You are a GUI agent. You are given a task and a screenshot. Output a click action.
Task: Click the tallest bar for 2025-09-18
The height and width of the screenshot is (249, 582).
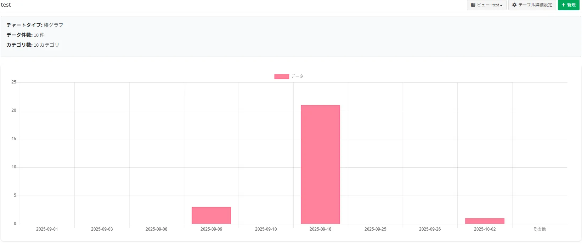(320, 164)
